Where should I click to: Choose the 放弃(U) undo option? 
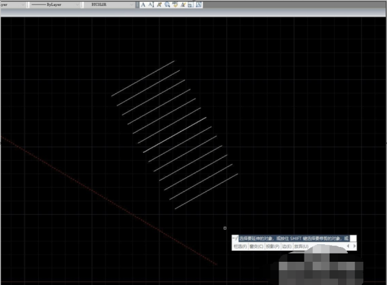(x=301, y=246)
